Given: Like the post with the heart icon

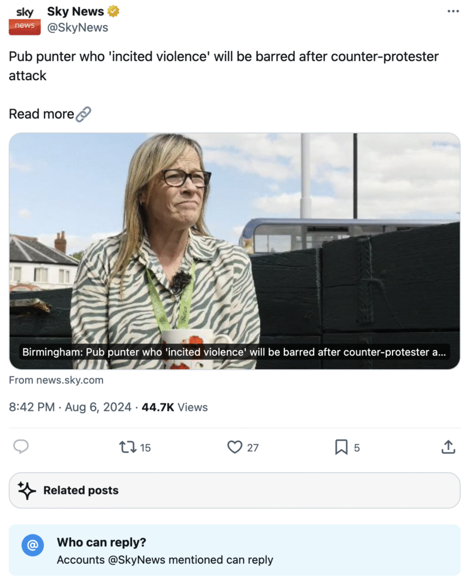Looking at the screenshot, I should click(235, 447).
